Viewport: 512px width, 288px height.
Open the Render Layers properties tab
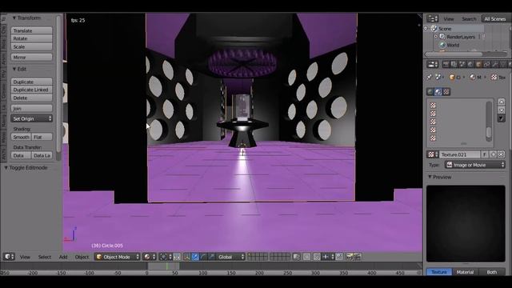454,64
